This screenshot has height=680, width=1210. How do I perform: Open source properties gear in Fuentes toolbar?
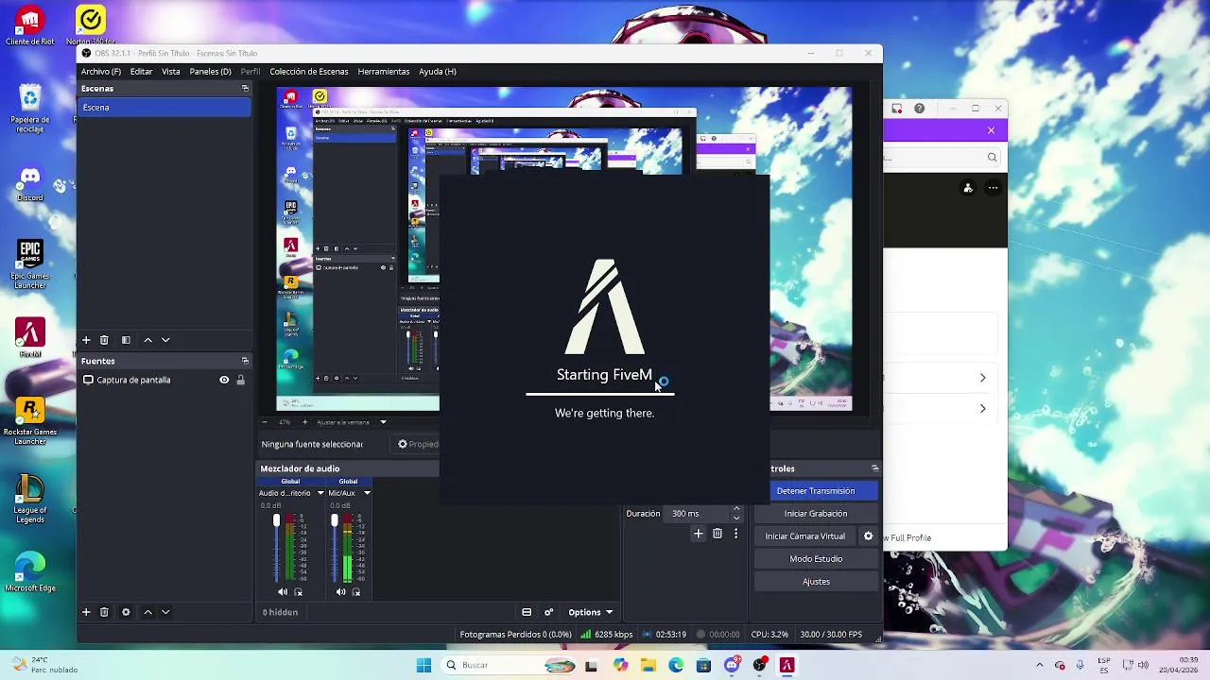(126, 612)
